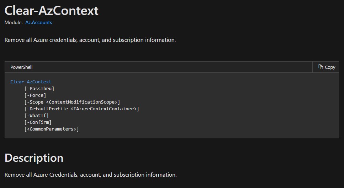Click the Description section heading
The image size is (344, 188).
34,158
